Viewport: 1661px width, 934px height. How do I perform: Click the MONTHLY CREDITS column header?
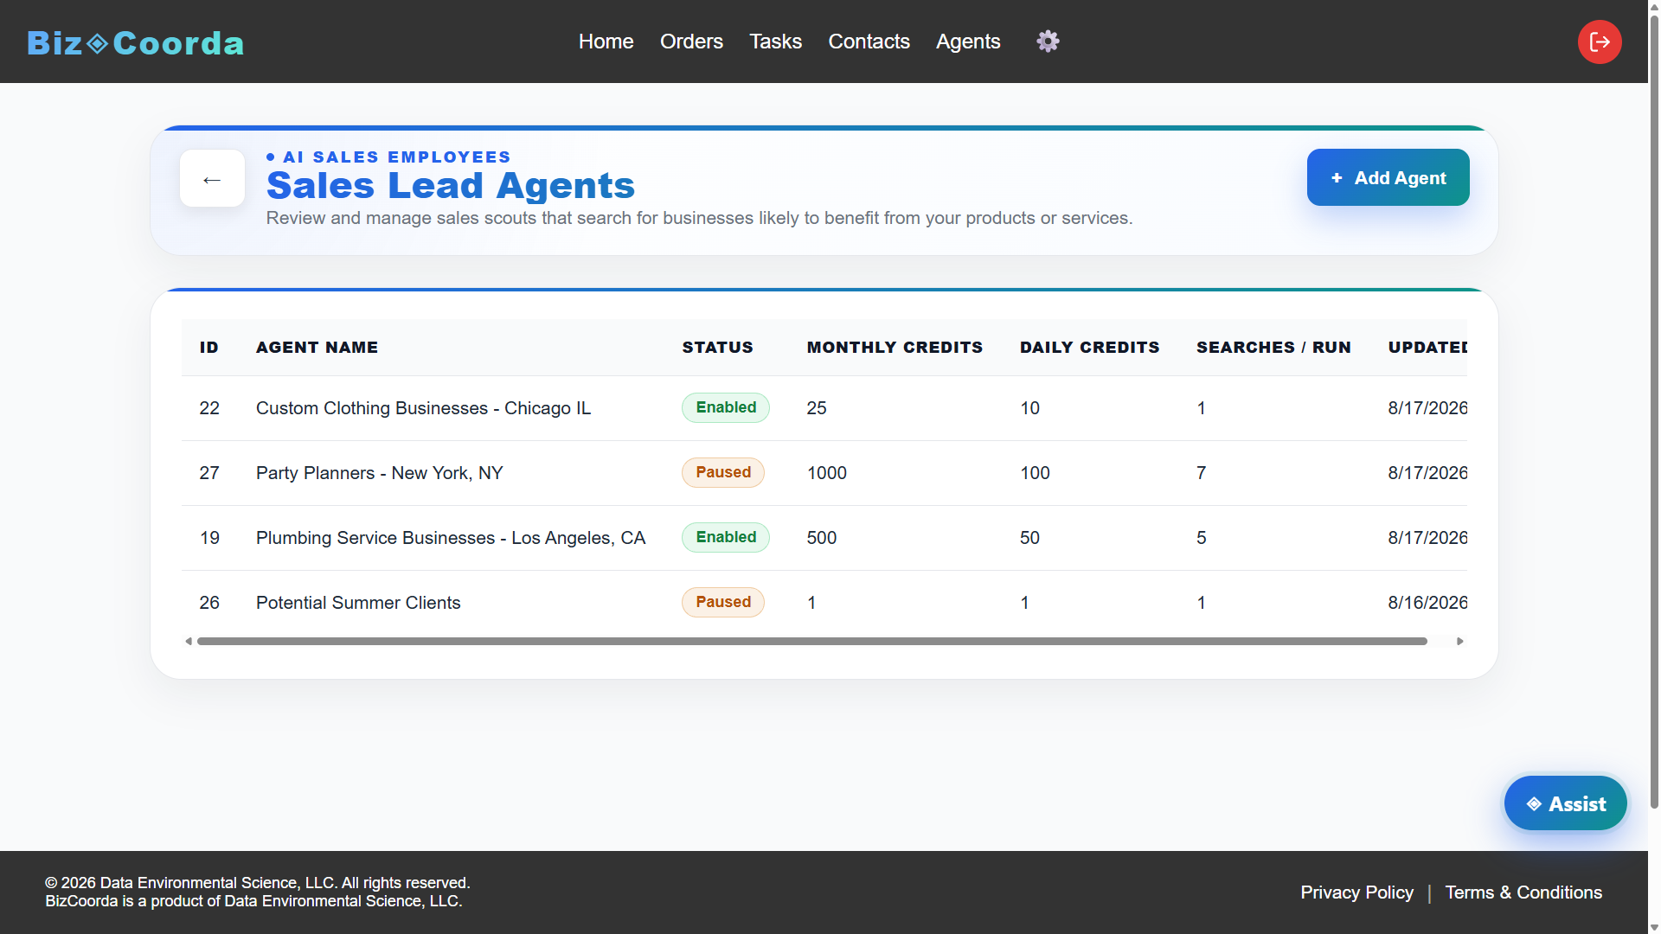pyautogui.click(x=895, y=347)
